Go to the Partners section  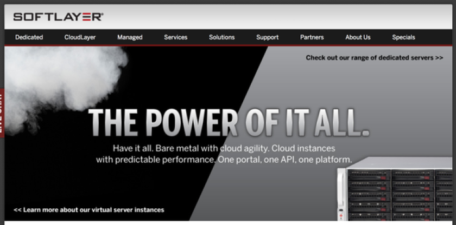pyautogui.click(x=312, y=37)
